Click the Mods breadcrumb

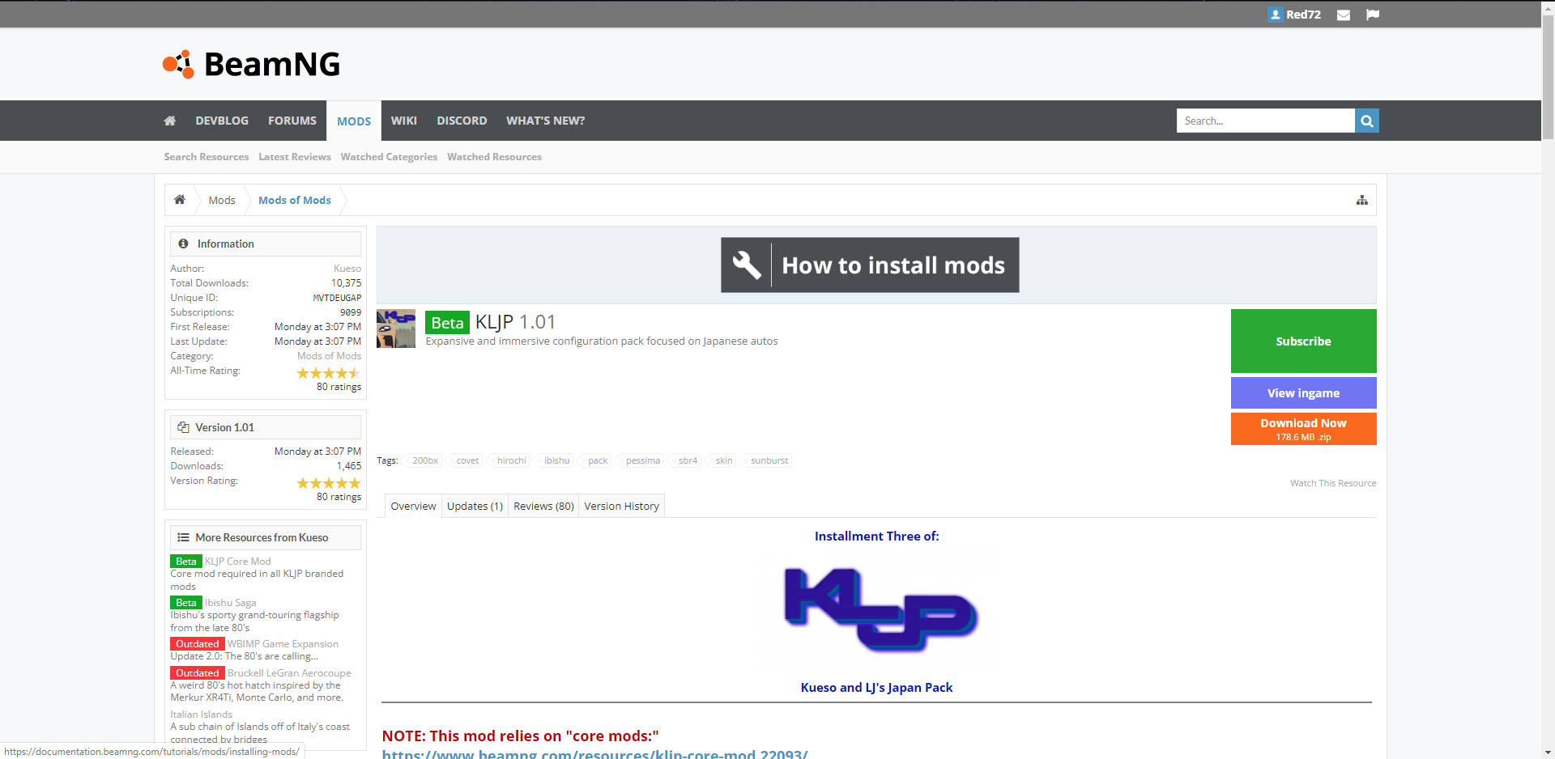(222, 200)
